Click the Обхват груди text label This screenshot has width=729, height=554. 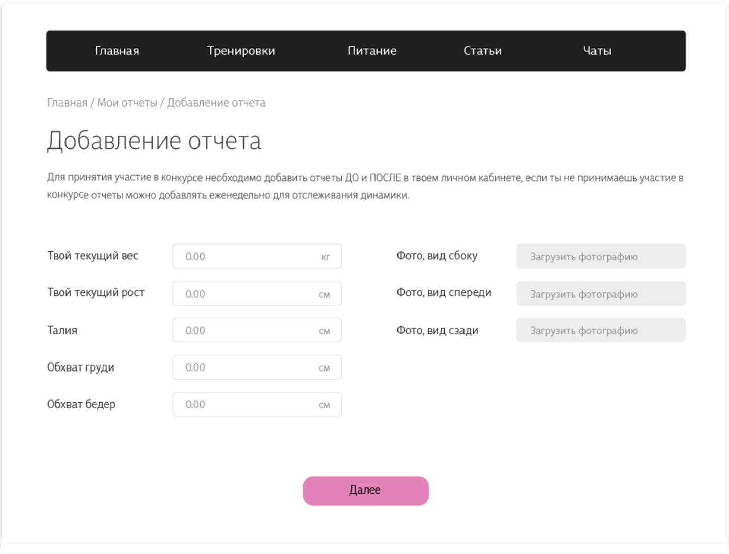tap(81, 367)
